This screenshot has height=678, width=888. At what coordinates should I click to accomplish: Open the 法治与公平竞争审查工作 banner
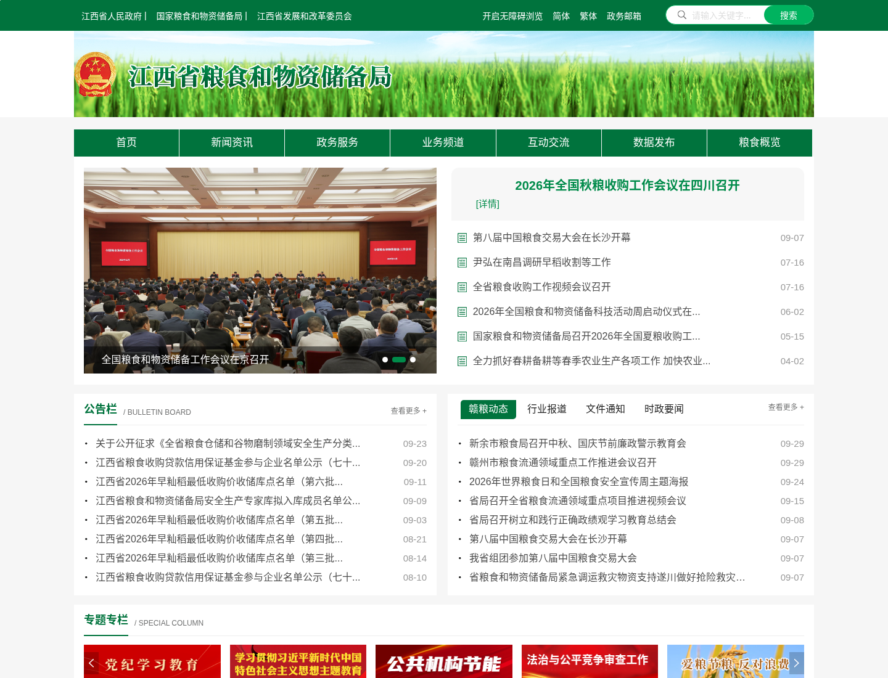tap(590, 661)
